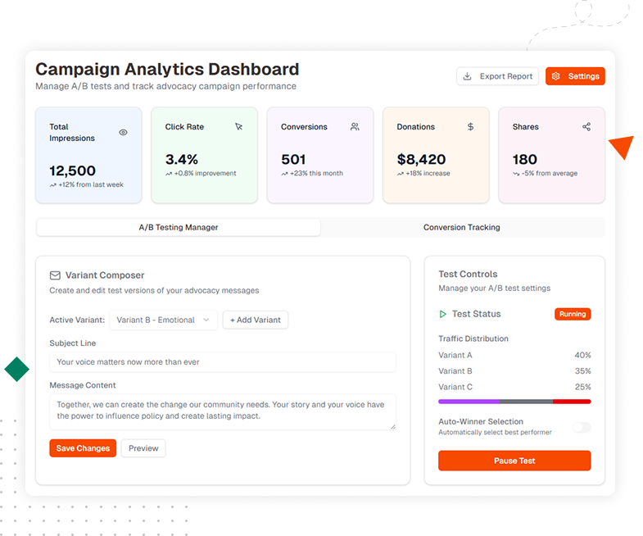Click into the Subject Line field

click(x=223, y=362)
